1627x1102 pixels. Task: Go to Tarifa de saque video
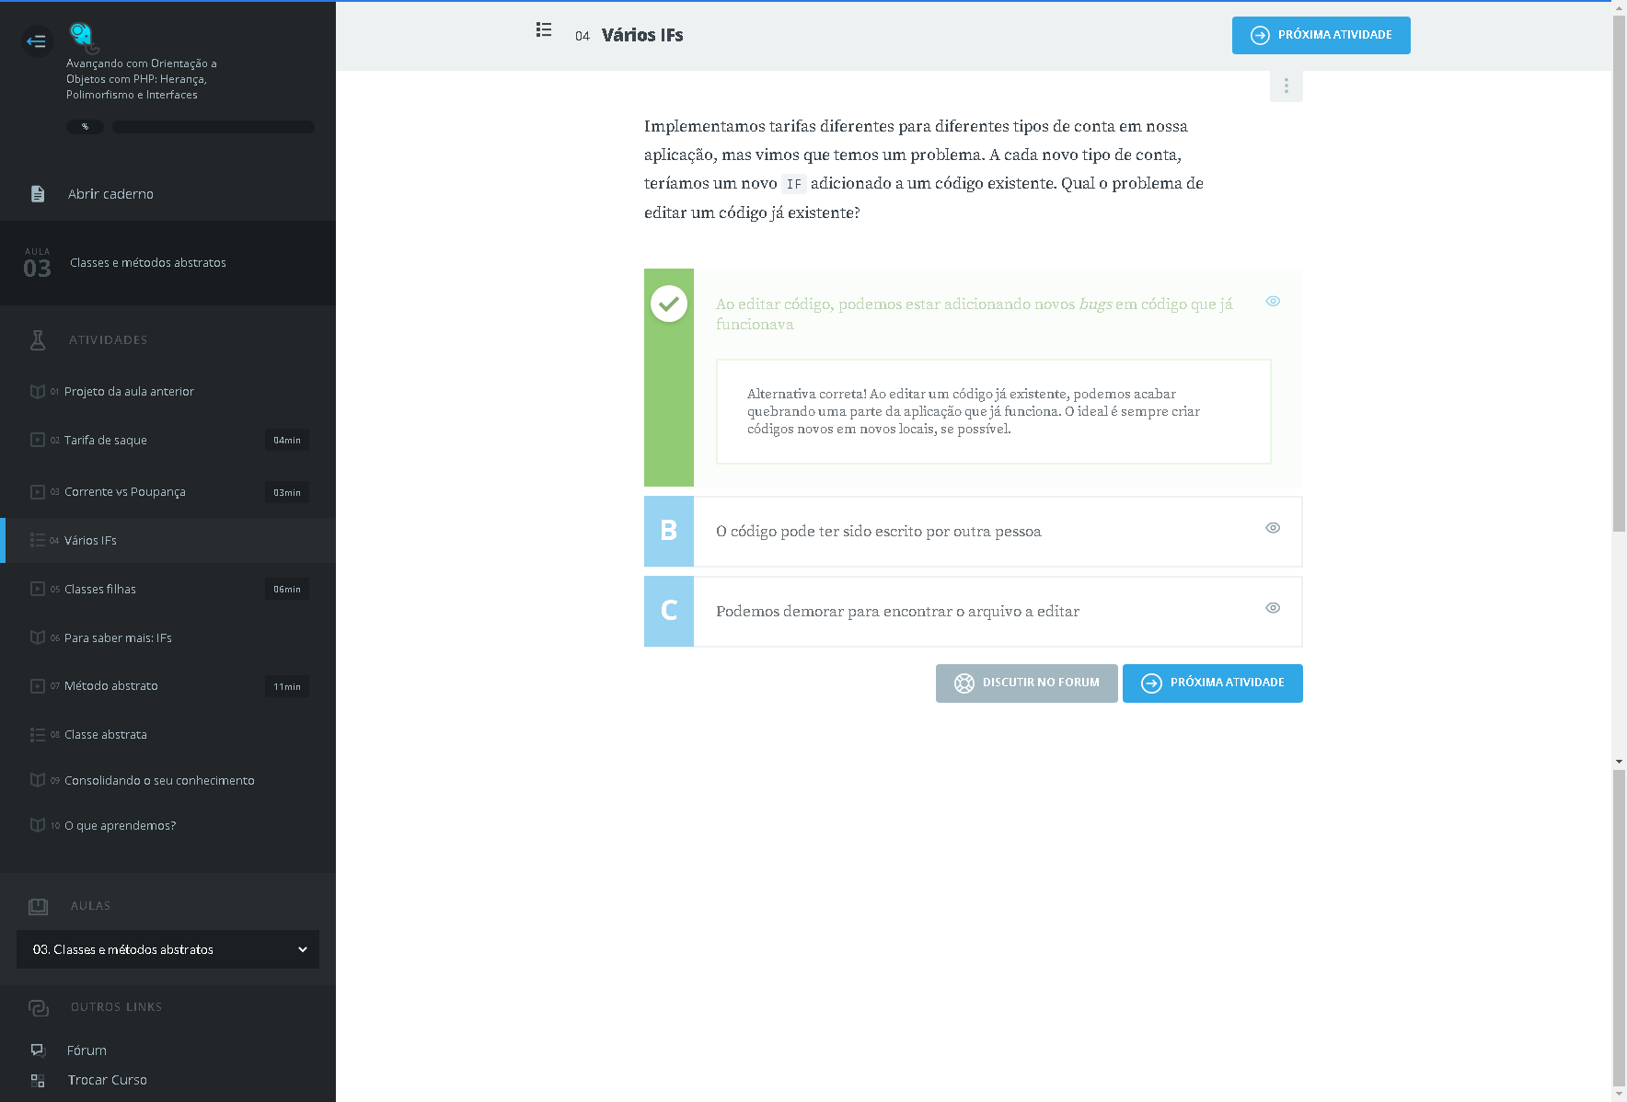[106, 440]
